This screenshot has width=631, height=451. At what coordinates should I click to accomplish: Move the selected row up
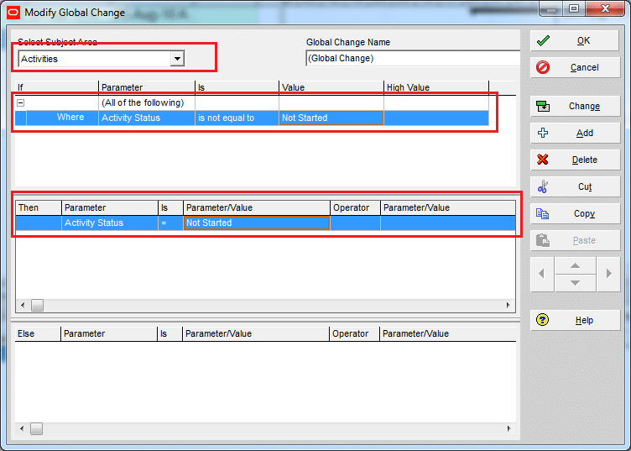click(x=576, y=265)
